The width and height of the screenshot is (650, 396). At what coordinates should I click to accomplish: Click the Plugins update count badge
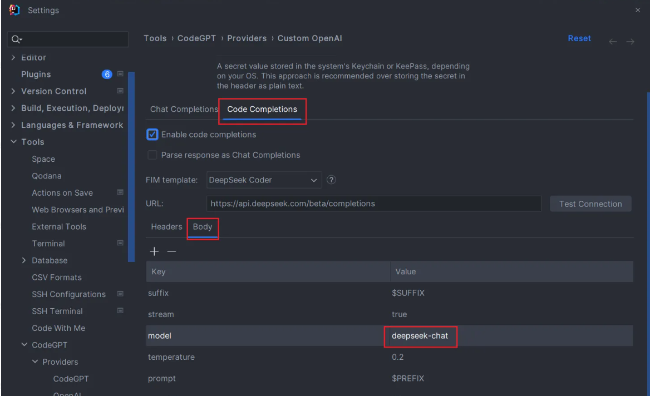point(107,74)
